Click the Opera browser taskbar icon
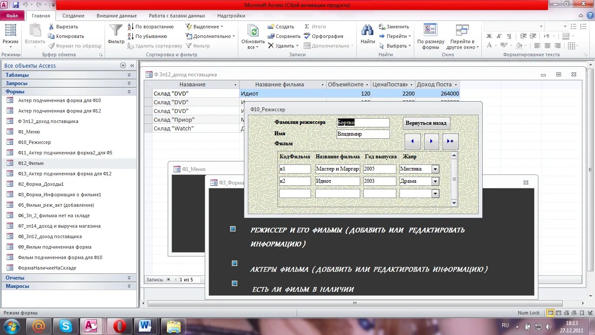This screenshot has width=595, height=335. [120, 326]
